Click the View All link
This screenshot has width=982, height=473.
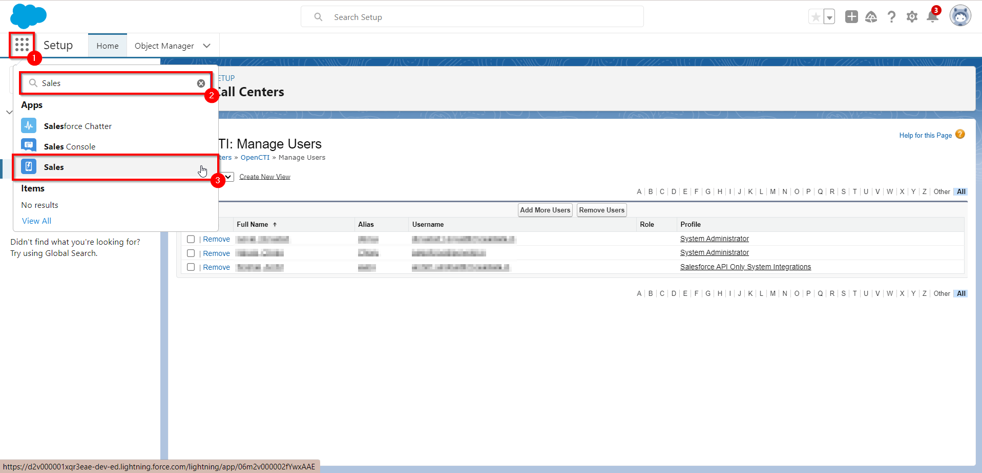click(36, 221)
